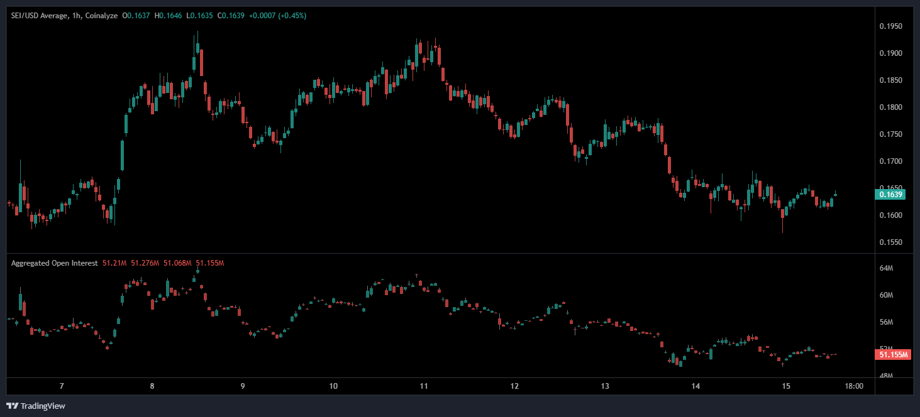This screenshot has width=920, height=417.
Task: Click the percentage change +0.45% value
Action: (293, 16)
